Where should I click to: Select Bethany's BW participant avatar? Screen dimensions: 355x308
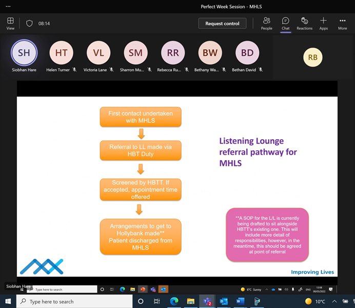(210, 53)
